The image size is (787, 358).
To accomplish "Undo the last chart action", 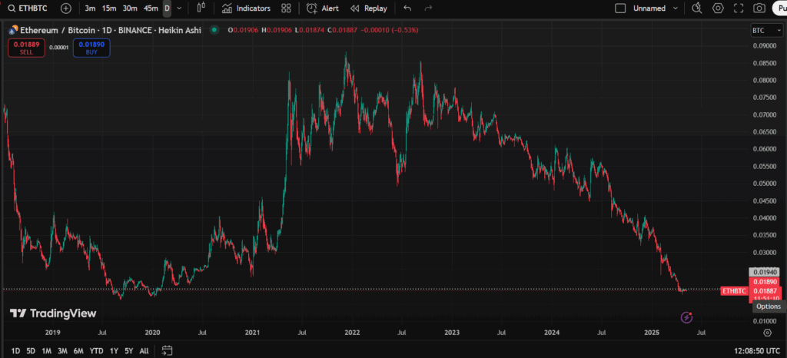I will [407, 8].
